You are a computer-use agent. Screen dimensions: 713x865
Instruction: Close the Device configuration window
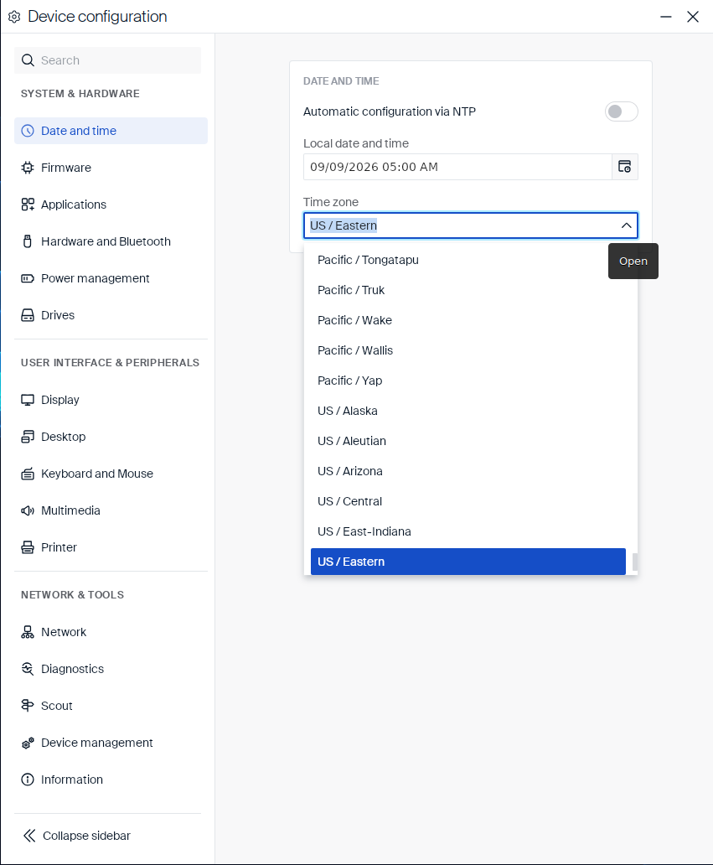pyautogui.click(x=693, y=17)
